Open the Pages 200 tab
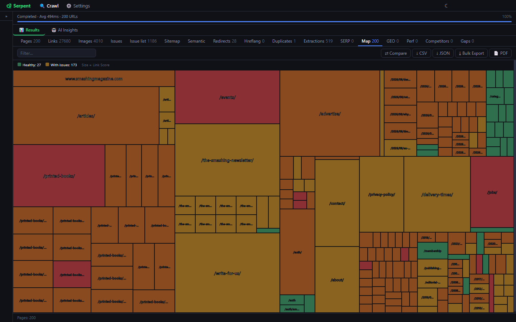516x322 pixels. click(x=30, y=41)
